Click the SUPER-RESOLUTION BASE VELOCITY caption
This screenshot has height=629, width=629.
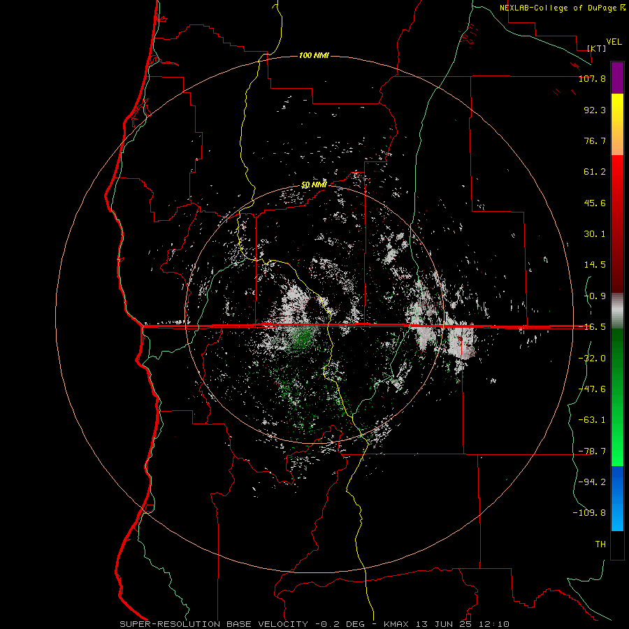(x=214, y=624)
